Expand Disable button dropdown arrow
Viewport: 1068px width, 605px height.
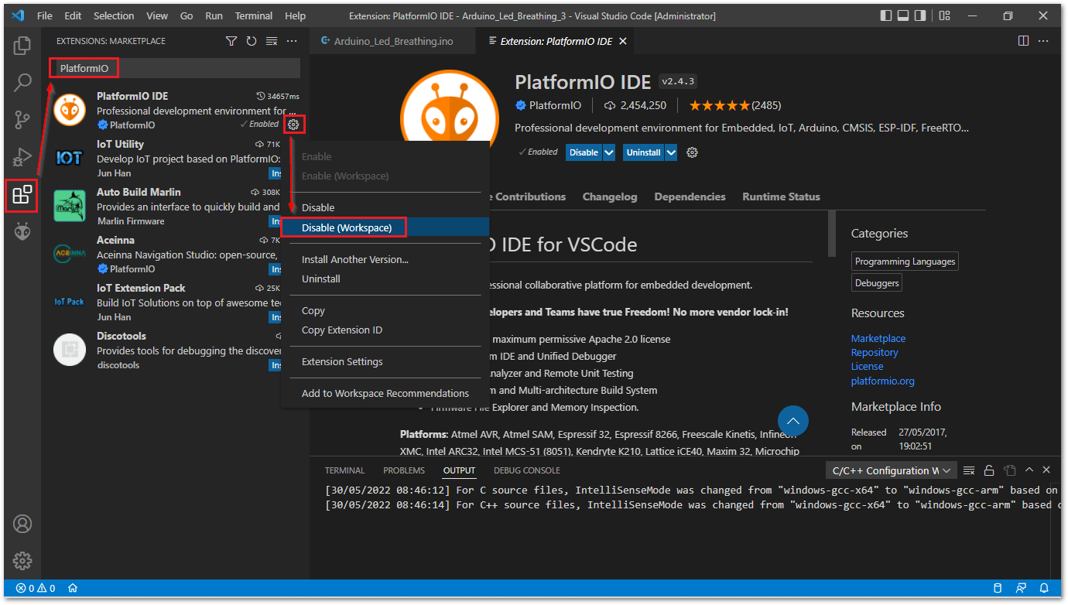[609, 152]
